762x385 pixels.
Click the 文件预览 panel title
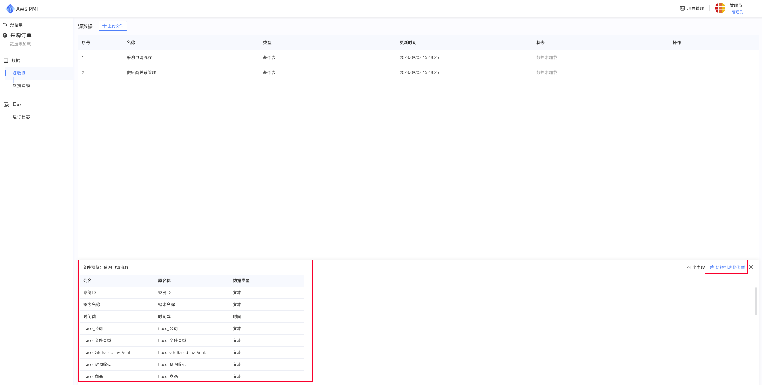pos(92,267)
